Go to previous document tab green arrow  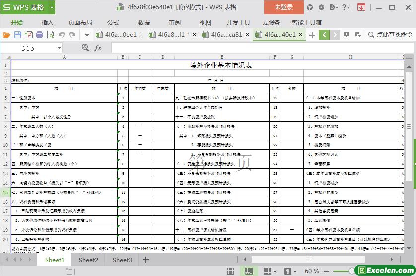tap(324, 35)
